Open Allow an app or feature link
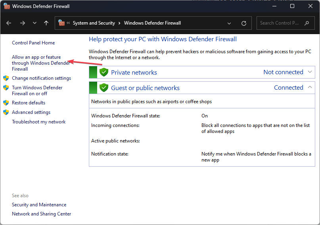Image resolution: width=320 pixels, height=225 pixels. pos(41,63)
